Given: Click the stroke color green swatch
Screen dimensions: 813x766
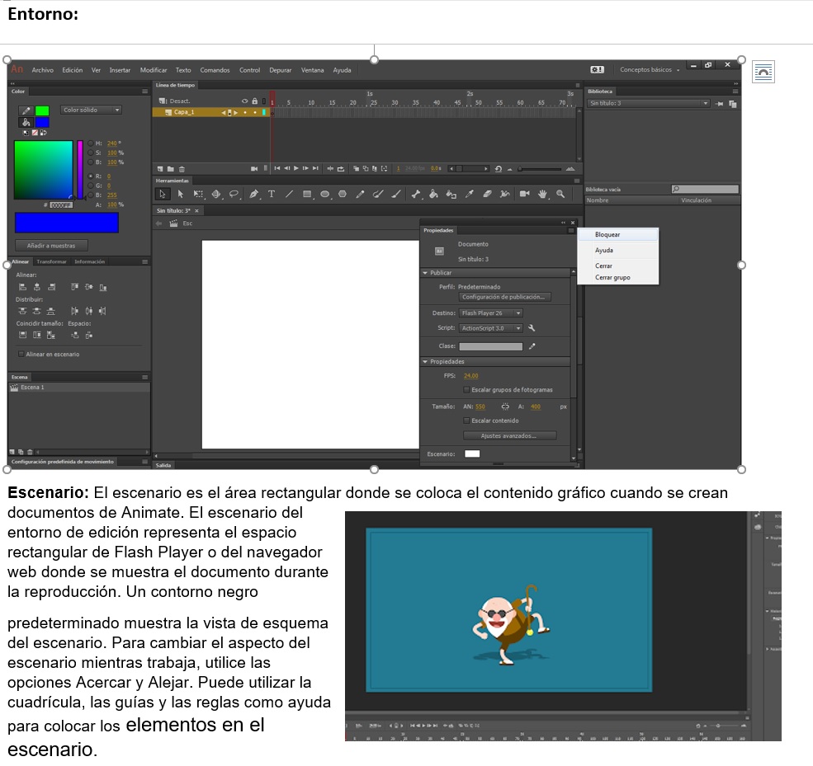Looking at the screenshot, I should 42,110.
